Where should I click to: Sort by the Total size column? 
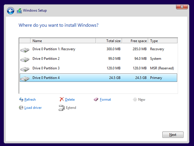click(109, 41)
